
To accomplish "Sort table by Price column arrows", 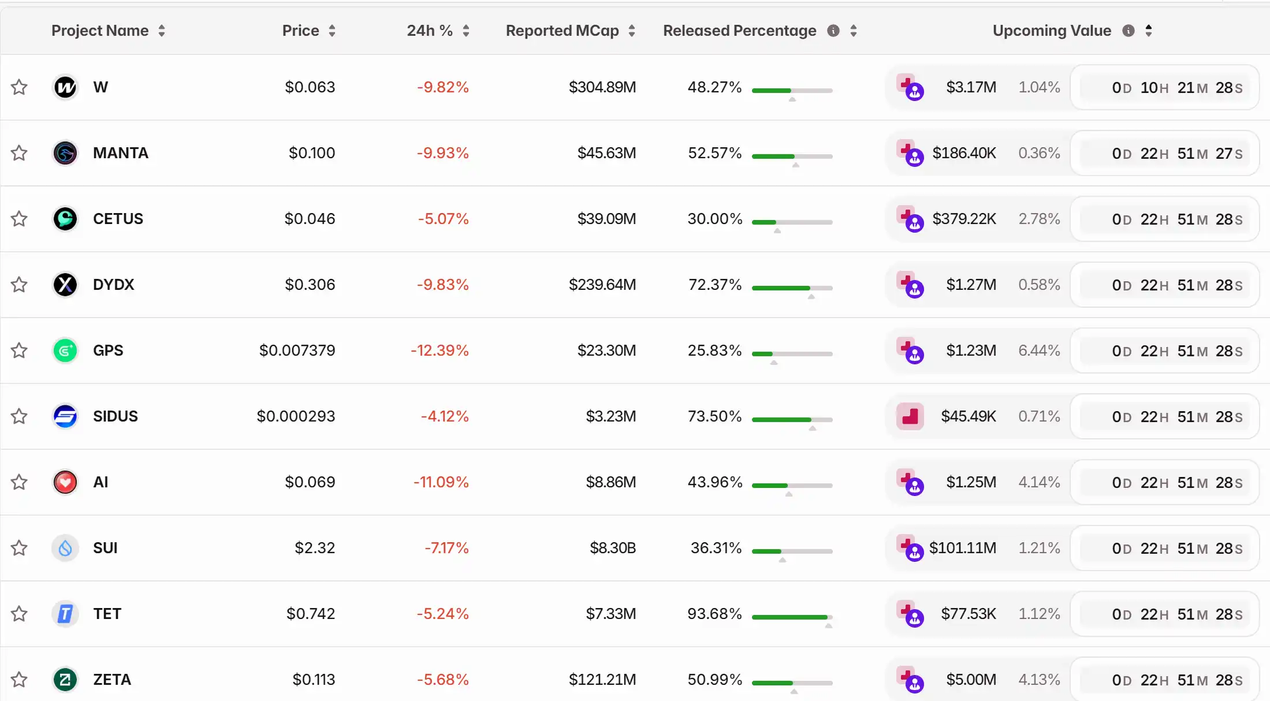I will click(x=332, y=31).
